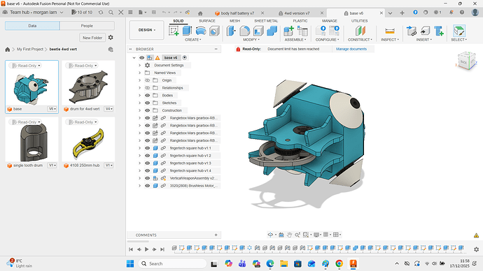483x271 pixels.
Task: Add a comment with the plus button
Action: click(216, 235)
